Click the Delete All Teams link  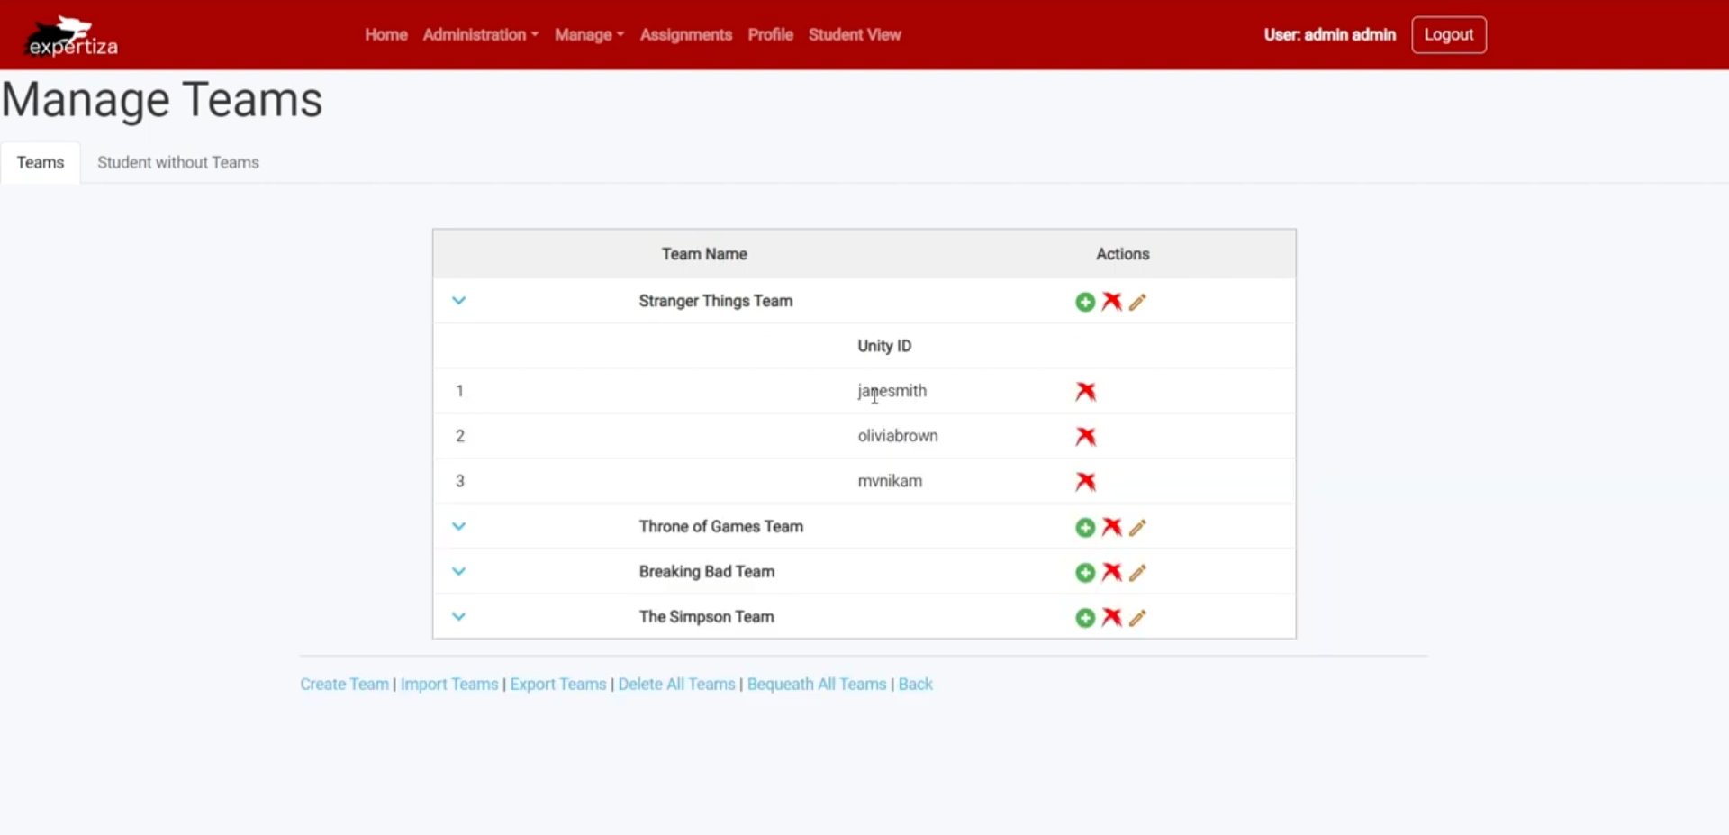point(676,684)
